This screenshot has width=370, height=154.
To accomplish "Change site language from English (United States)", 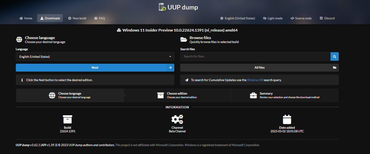I will (x=237, y=18).
